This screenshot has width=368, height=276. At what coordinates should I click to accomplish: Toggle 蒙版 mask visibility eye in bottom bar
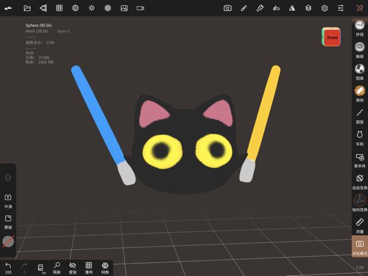tap(73, 268)
